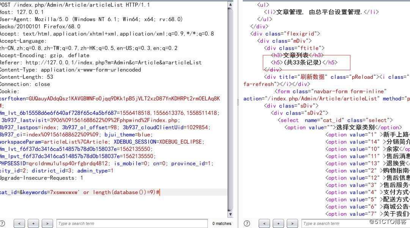Click the "Connection: close" line

pyautogui.click(x=25, y=84)
